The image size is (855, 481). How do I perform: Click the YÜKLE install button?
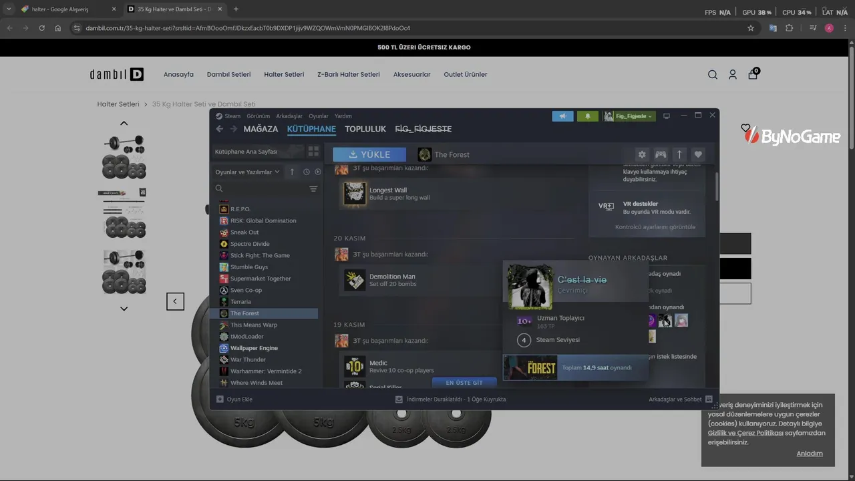click(369, 154)
